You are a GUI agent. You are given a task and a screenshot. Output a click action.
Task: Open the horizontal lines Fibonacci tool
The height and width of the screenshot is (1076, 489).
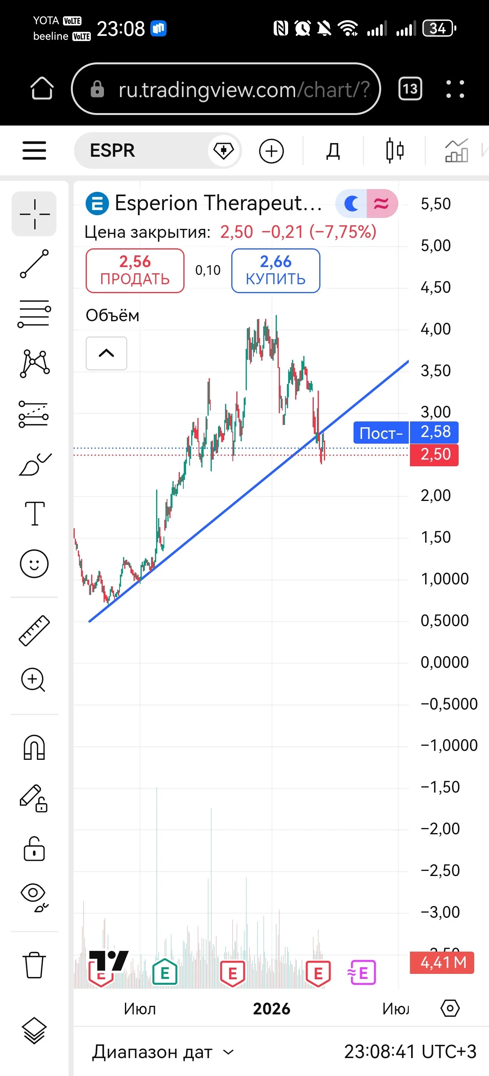(34, 314)
